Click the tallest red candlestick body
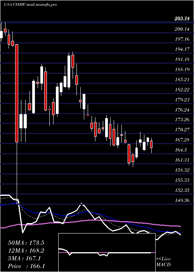 tap(17, 93)
